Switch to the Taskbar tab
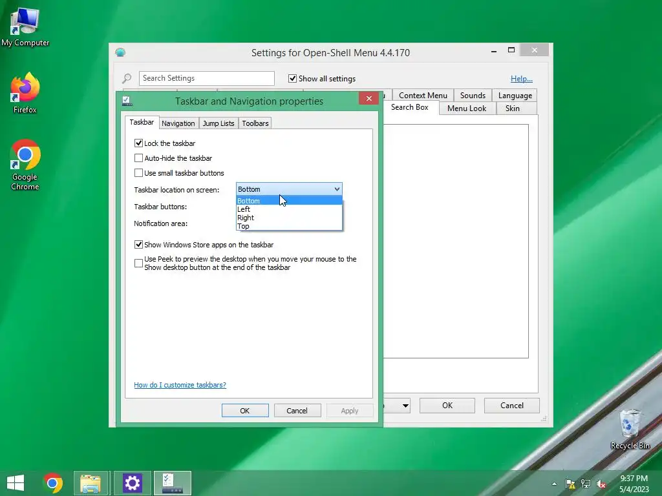 click(142, 122)
